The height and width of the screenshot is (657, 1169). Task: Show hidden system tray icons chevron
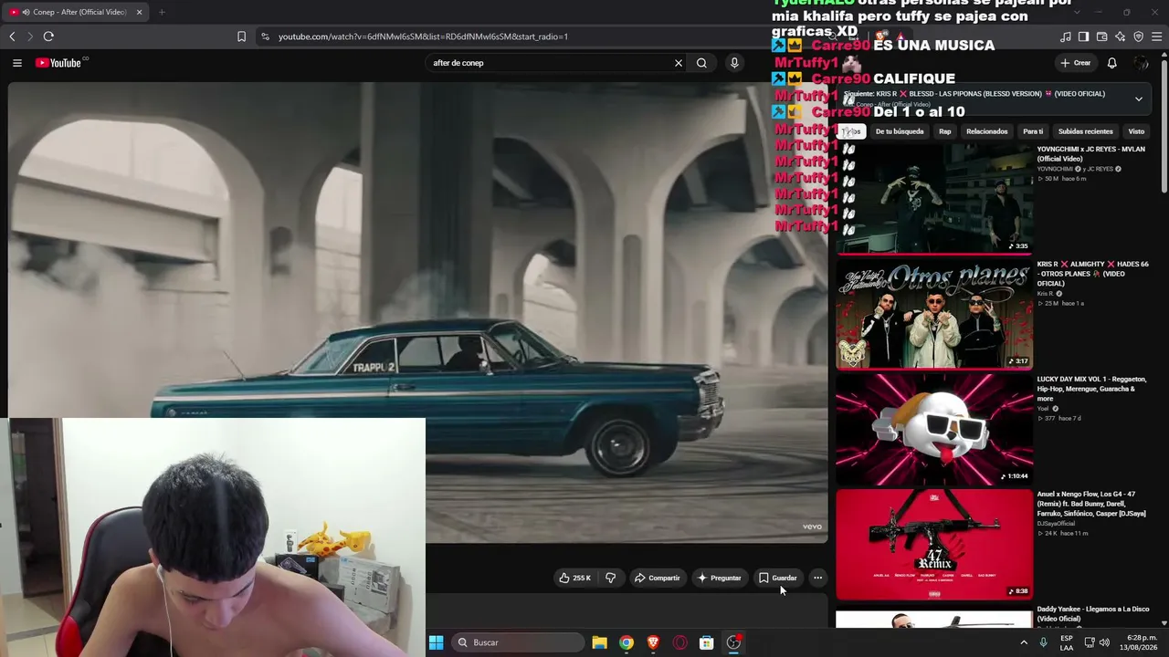pyautogui.click(x=1024, y=642)
